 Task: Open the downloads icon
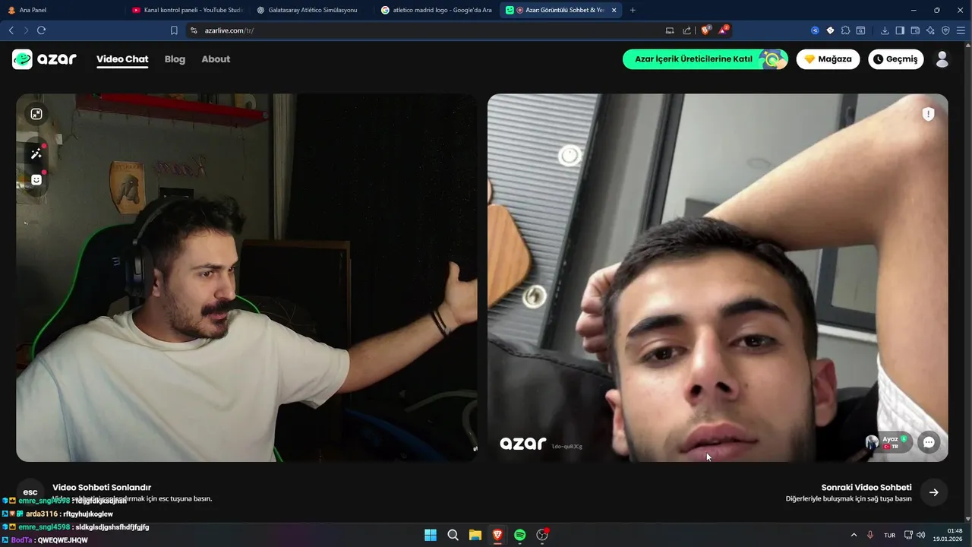[885, 30]
